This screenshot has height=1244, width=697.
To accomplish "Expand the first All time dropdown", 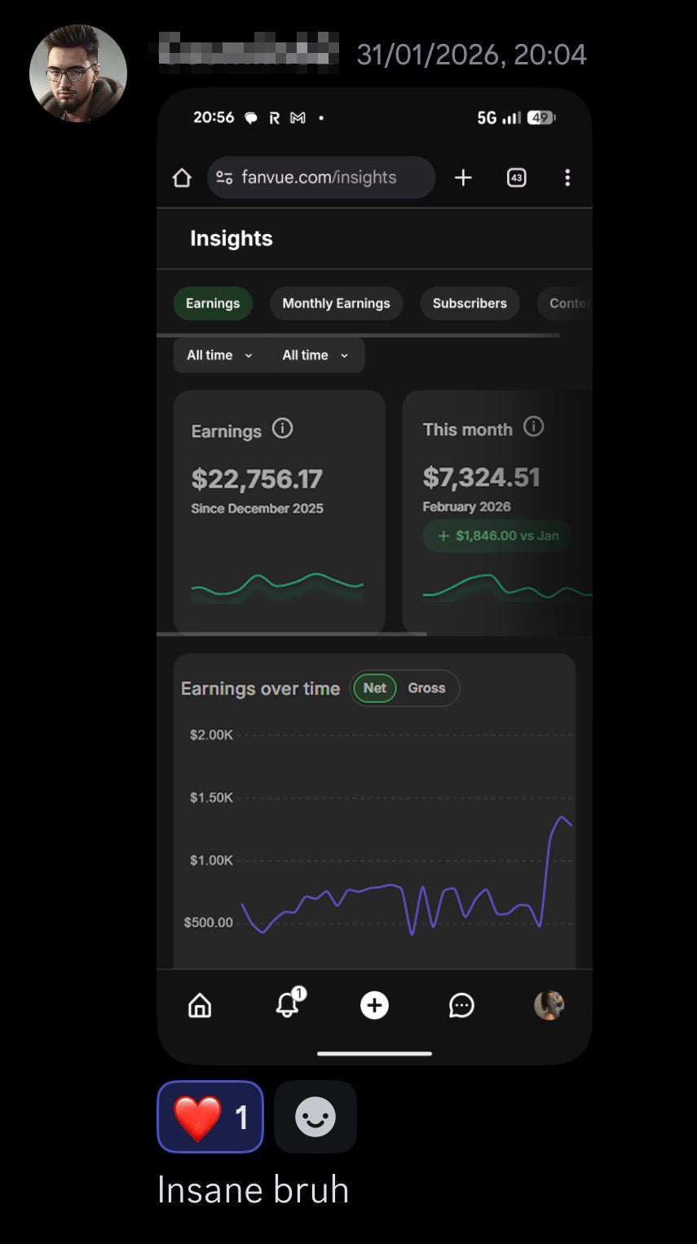I will pyautogui.click(x=220, y=355).
